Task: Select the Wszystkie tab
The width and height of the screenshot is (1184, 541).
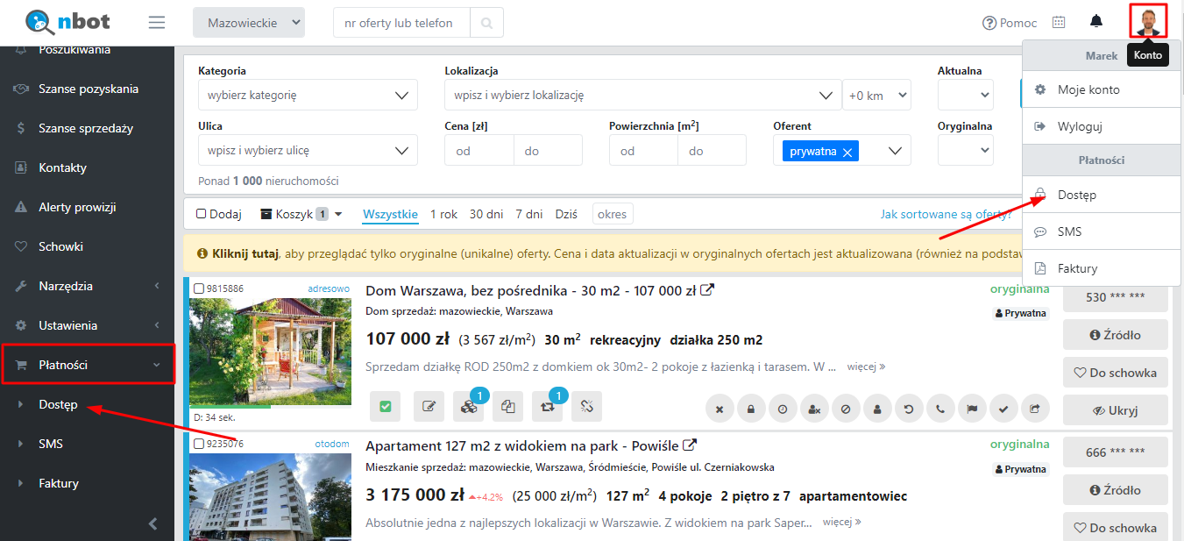Action: (390, 214)
